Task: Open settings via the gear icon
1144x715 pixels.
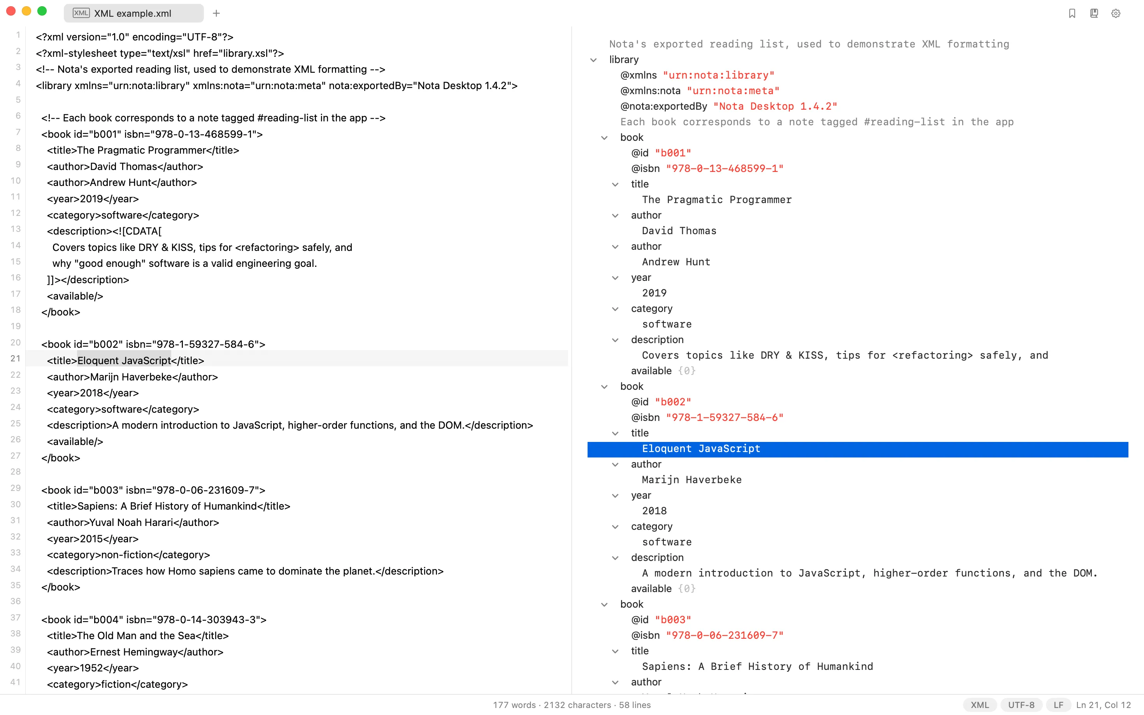Action: pos(1116,13)
